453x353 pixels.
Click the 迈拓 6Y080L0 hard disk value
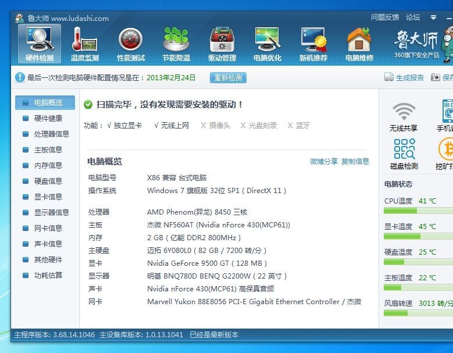click(x=206, y=251)
